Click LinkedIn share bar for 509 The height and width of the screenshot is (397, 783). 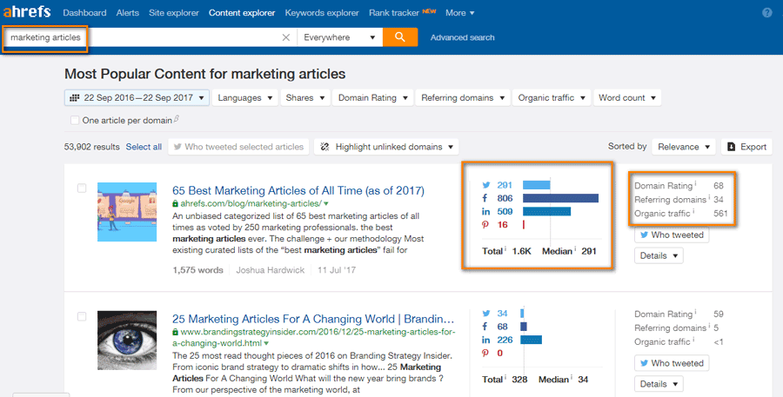[546, 211]
